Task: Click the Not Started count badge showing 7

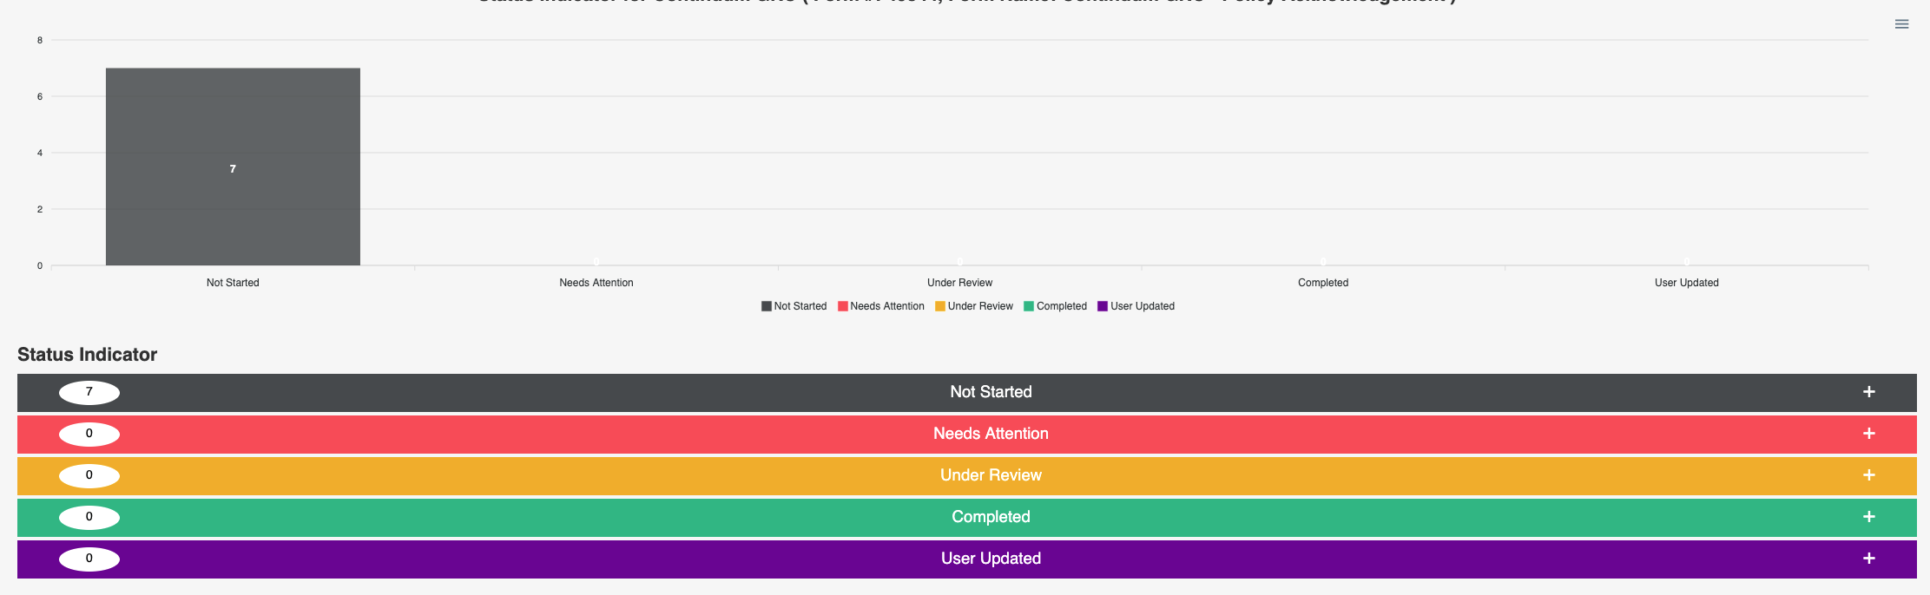Action: tap(89, 392)
